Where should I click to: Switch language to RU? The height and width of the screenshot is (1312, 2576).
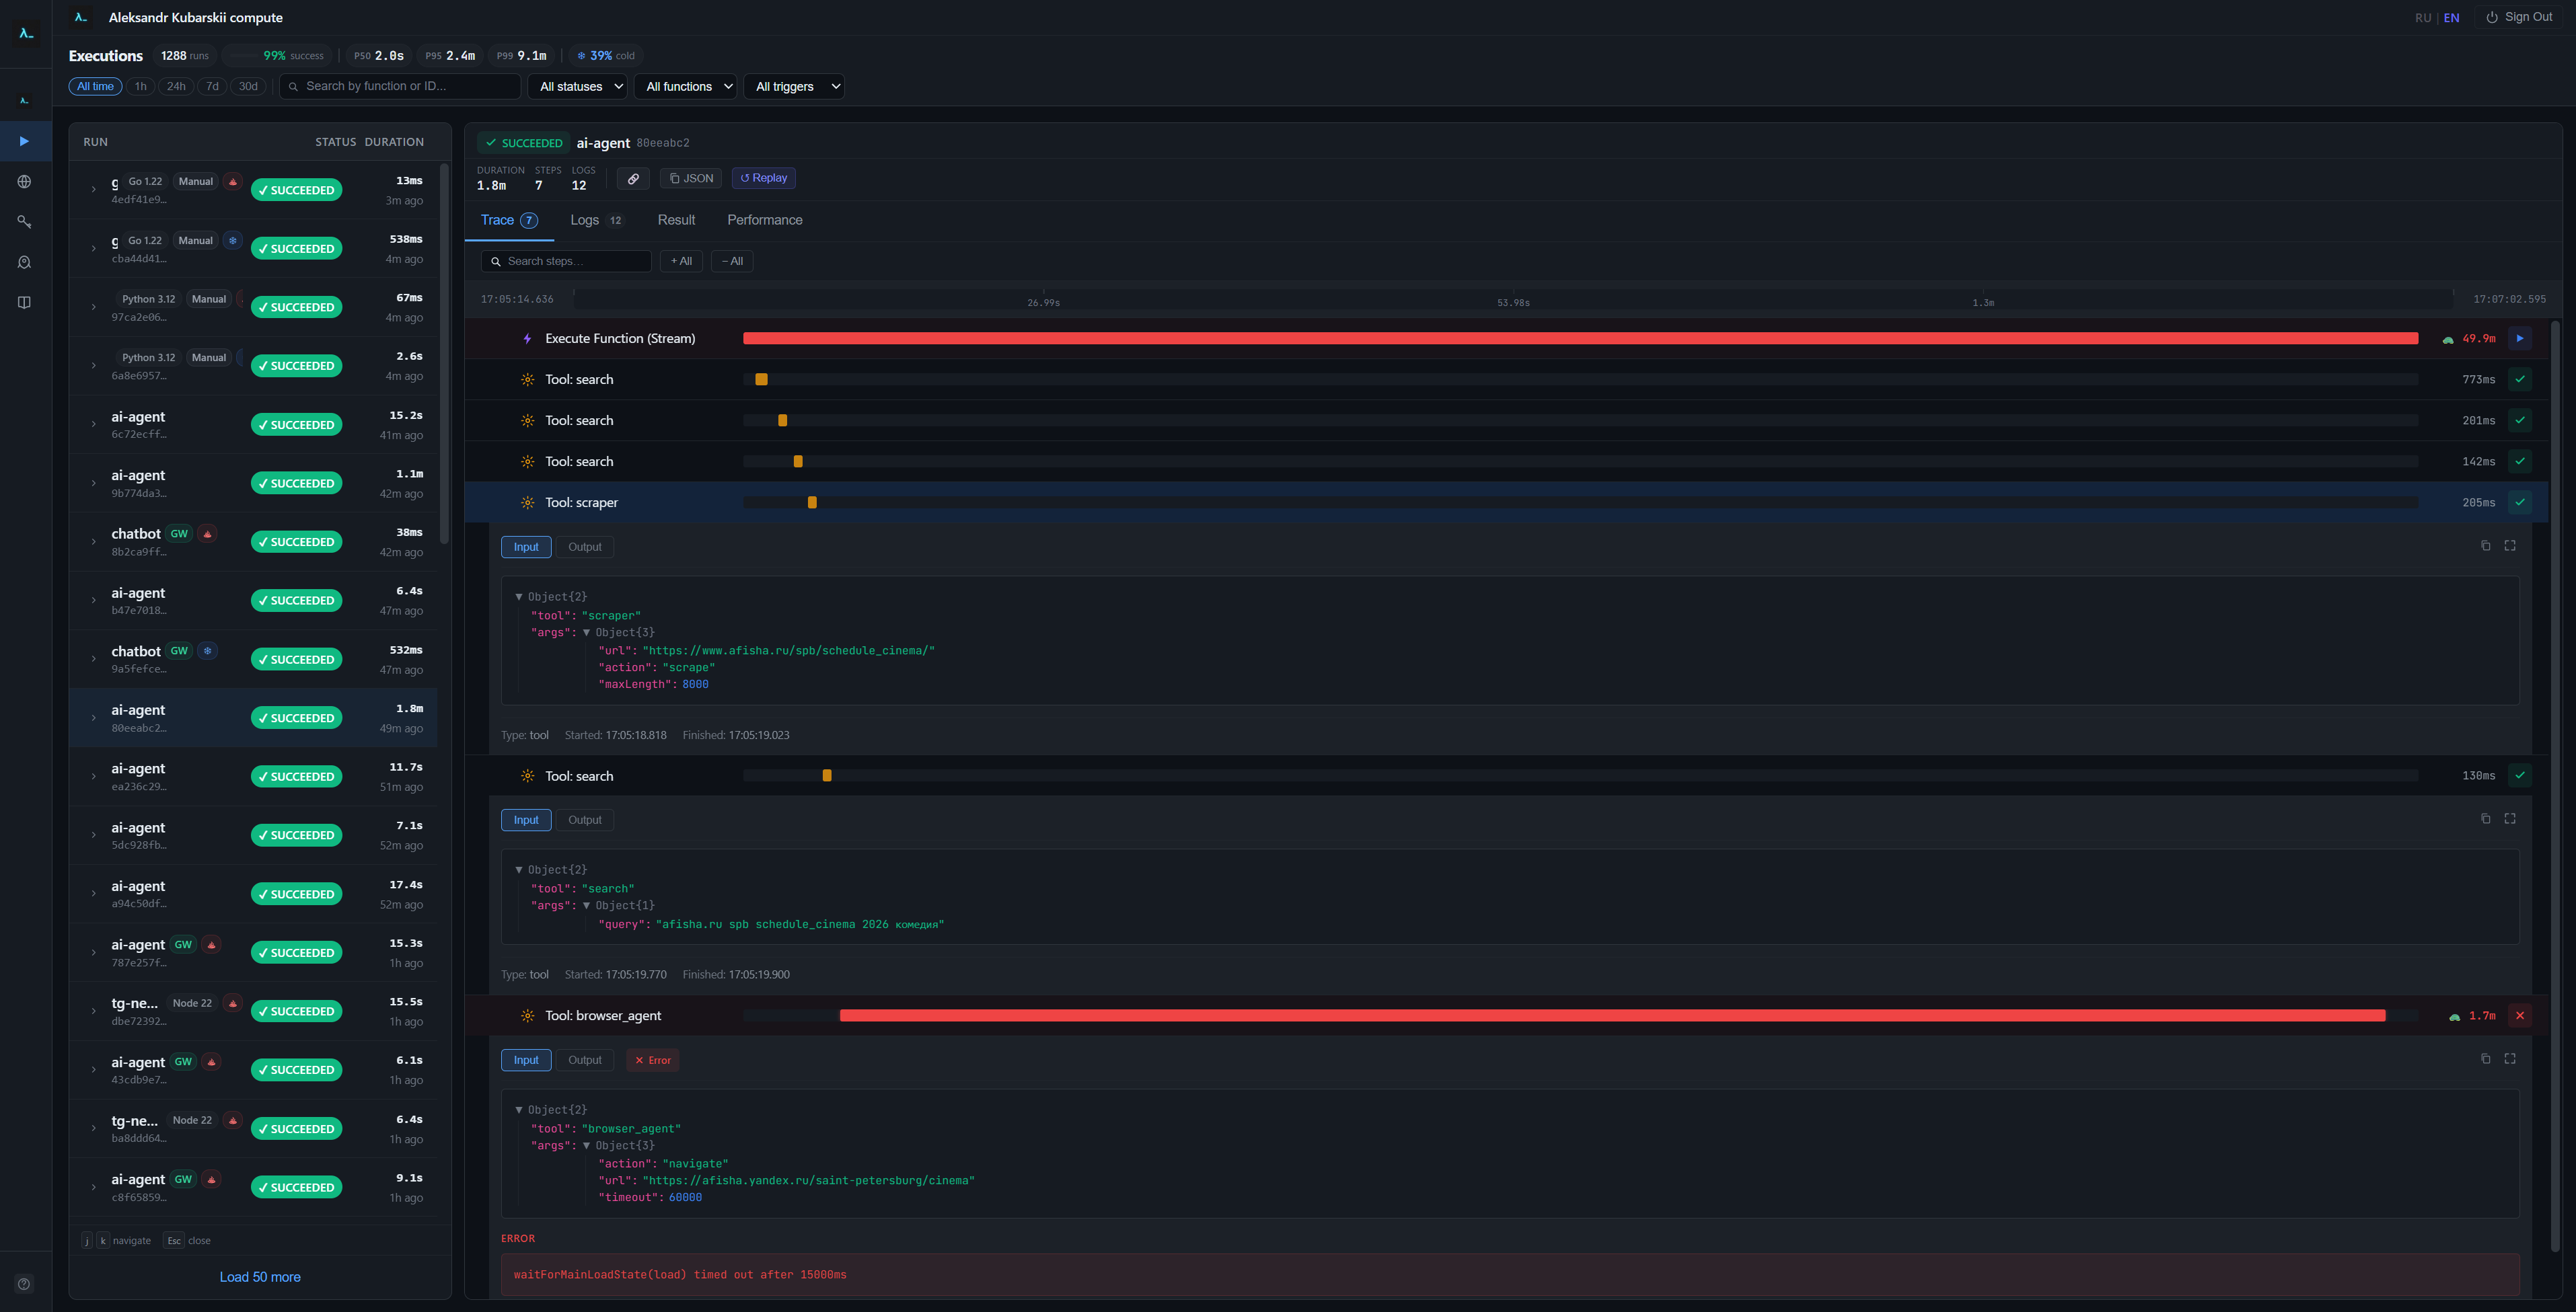click(2422, 18)
